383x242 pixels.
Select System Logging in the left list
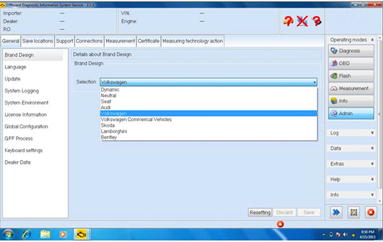pyautogui.click(x=22, y=91)
